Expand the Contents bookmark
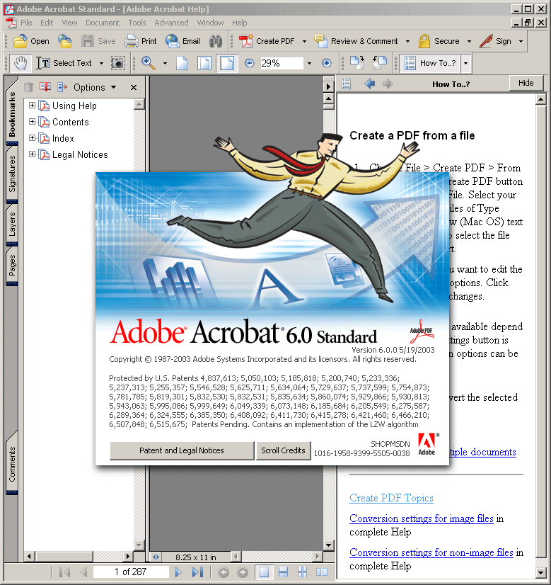551x585 pixels. pos(32,122)
